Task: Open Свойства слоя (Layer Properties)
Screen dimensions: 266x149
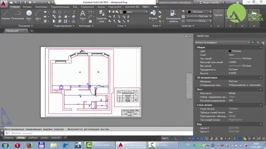Action: click(101, 16)
